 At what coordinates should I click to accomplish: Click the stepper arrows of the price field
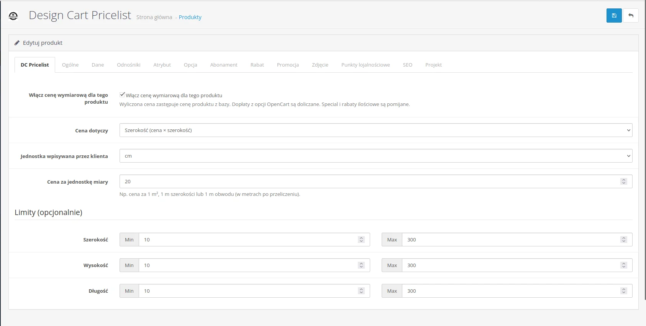624,181
